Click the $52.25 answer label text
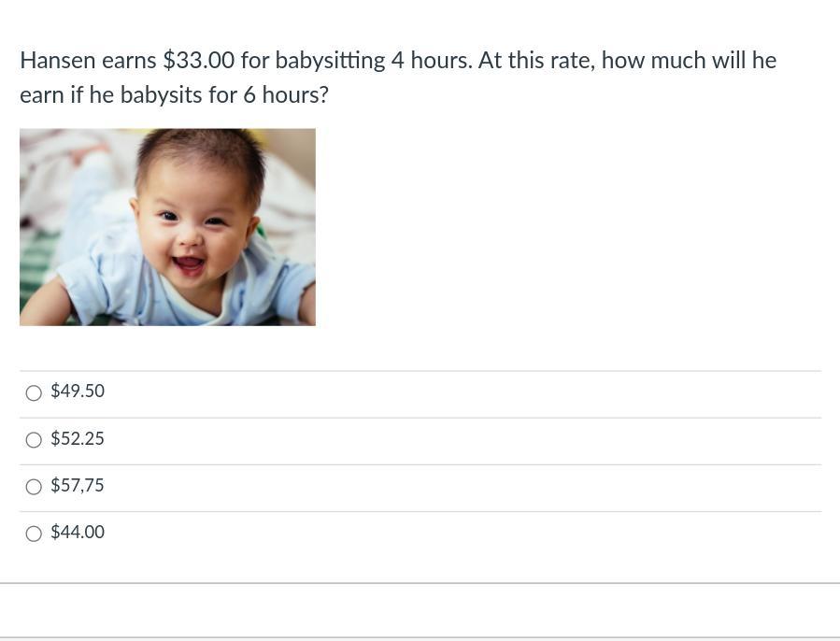This screenshot has width=840, height=641. 78,438
